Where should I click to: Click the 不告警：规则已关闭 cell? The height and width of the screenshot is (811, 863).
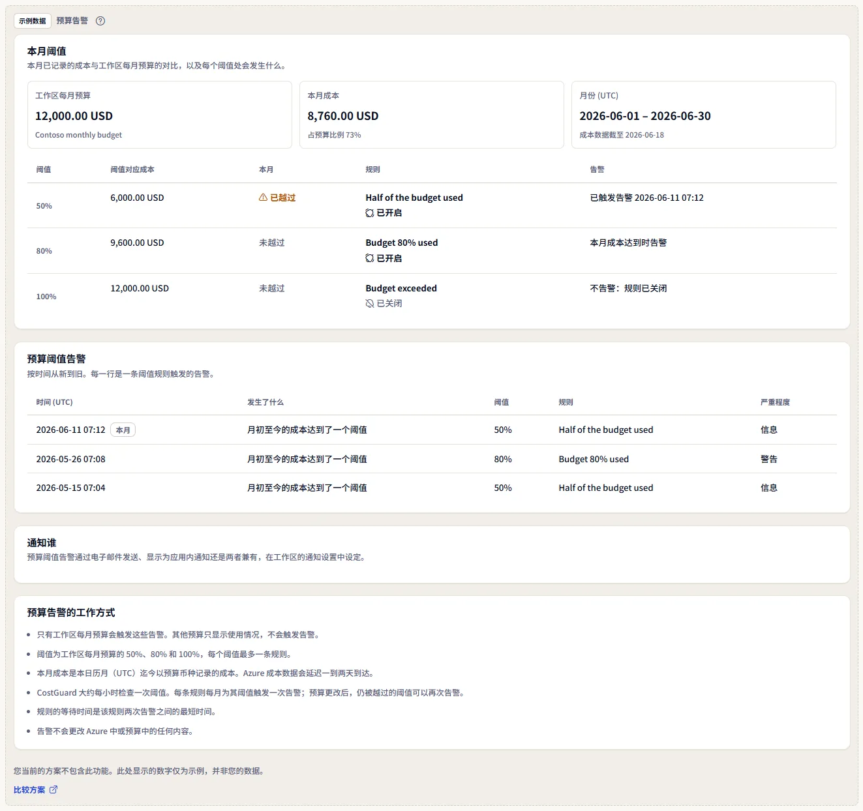pyautogui.click(x=628, y=288)
